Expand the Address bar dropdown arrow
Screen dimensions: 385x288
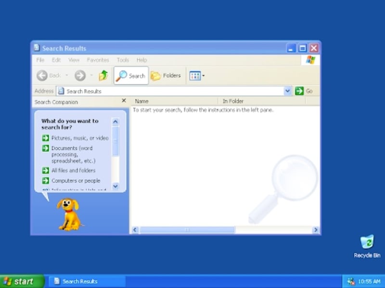coord(287,91)
